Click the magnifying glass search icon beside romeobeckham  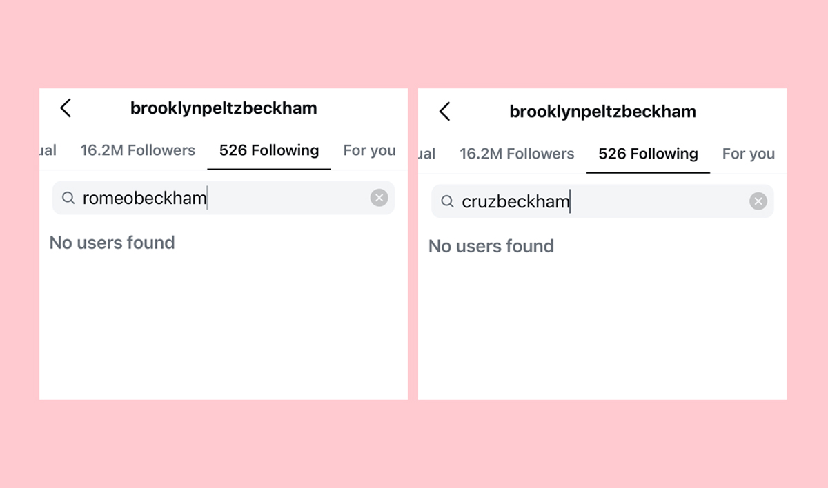tap(68, 198)
